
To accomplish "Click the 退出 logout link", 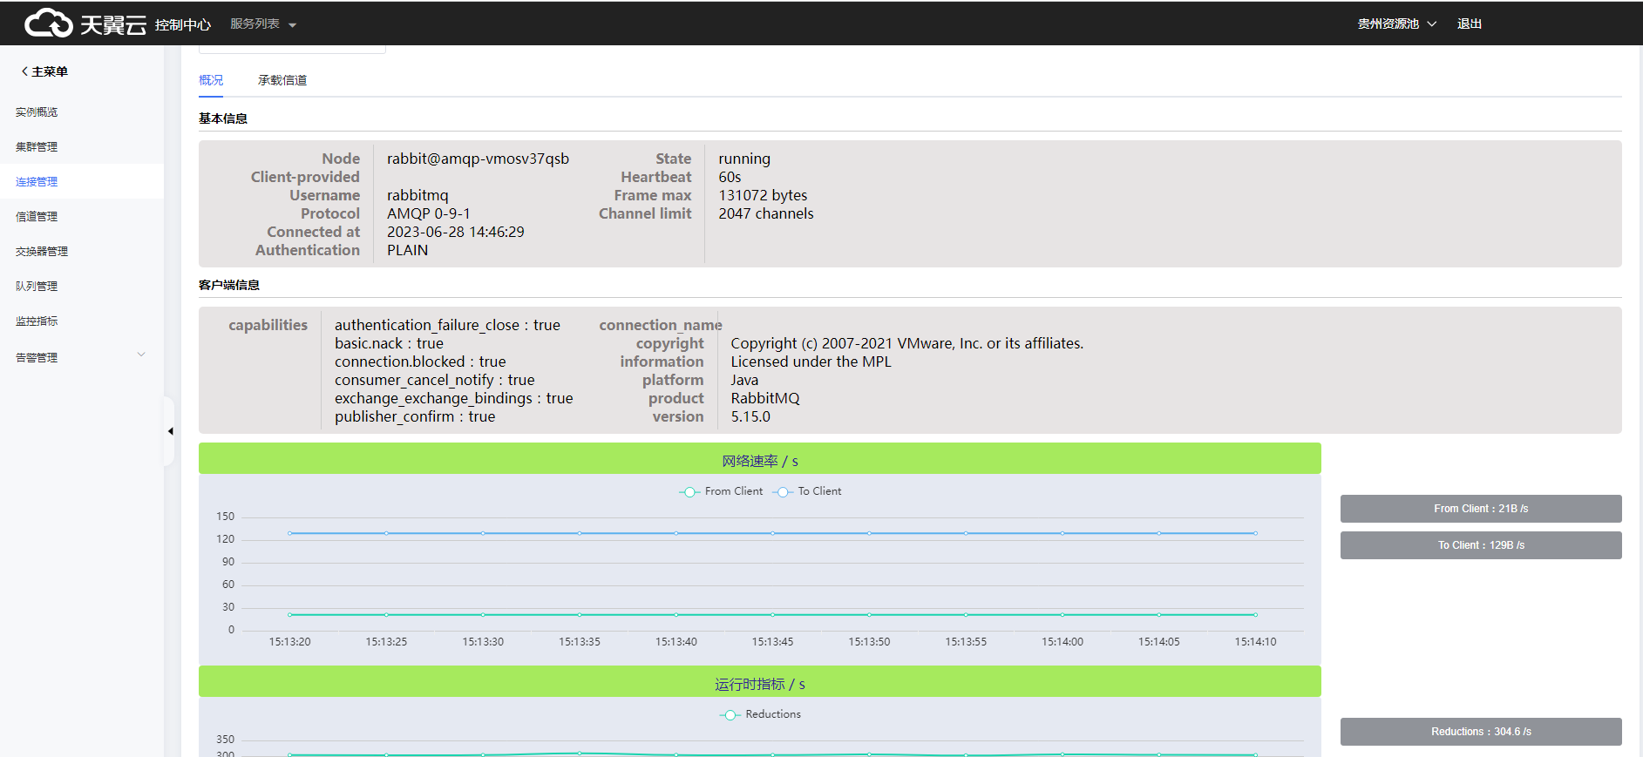I will pyautogui.click(x=1470, y=24).
